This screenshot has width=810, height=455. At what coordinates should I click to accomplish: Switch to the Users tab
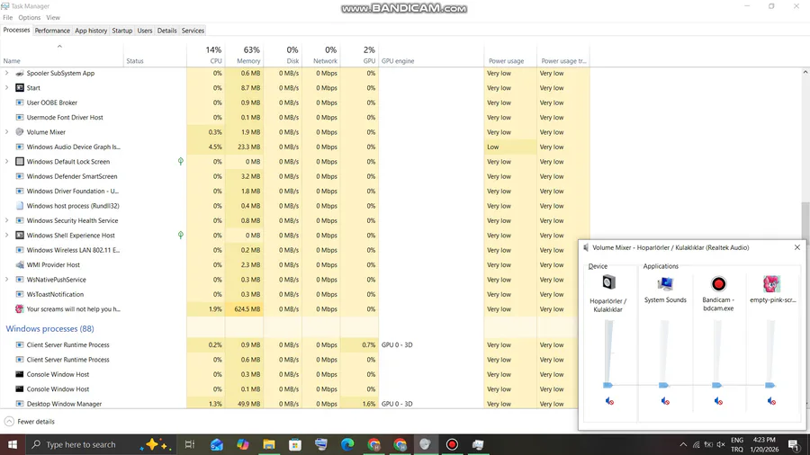145,31
